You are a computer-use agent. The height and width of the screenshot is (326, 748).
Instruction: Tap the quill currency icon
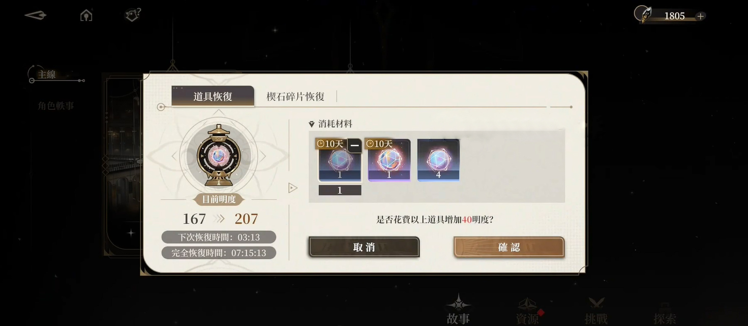coord(644,14)
